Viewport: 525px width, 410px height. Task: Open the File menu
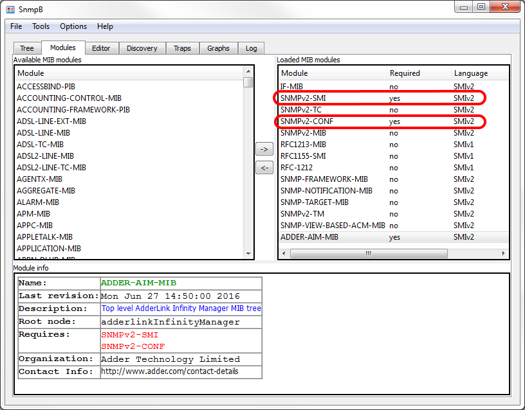click(x=16, y=26)
